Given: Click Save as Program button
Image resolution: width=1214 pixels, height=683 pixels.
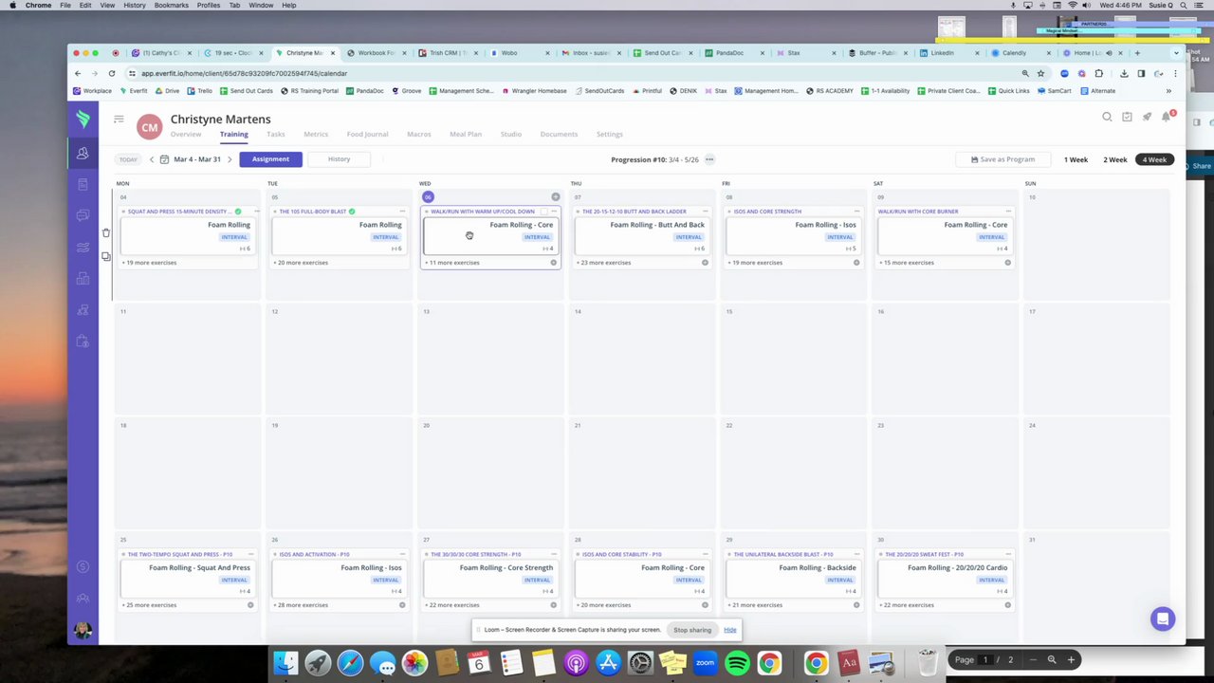Looking at the screenshot, I should tap(1002, 159).
